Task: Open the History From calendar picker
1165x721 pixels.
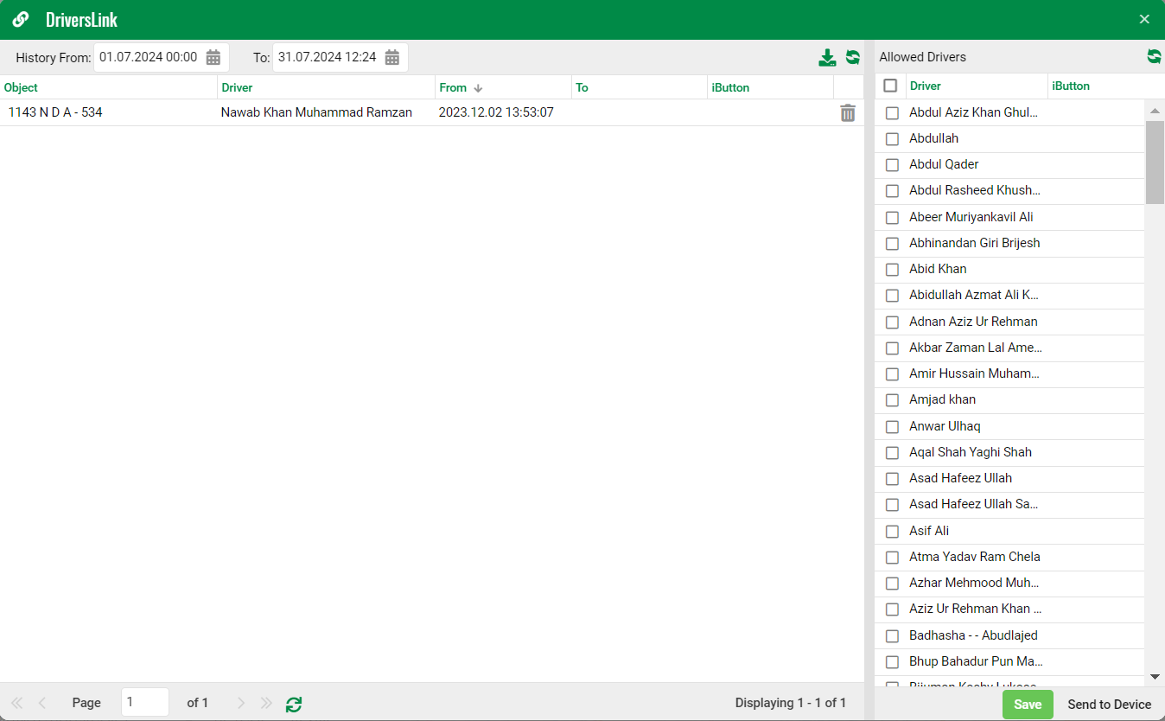Action: click(213, 58)
